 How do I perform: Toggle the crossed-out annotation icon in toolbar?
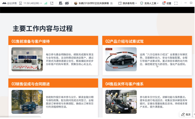(61, 3)
